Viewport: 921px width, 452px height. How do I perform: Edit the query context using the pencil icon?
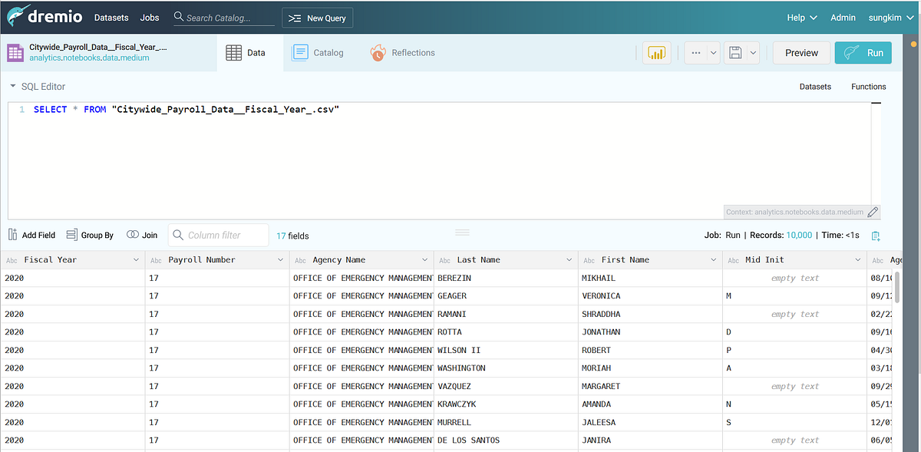pos(873,212)
